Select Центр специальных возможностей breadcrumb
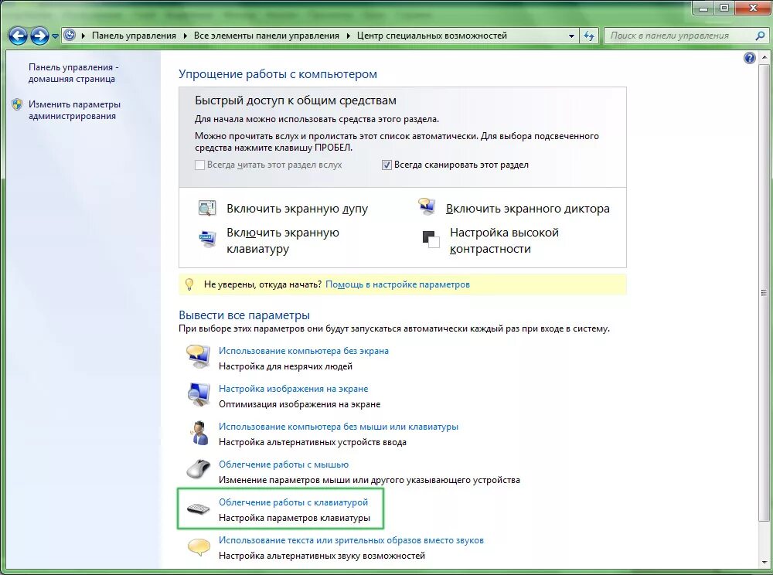 432,36
